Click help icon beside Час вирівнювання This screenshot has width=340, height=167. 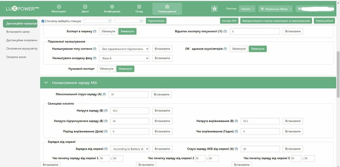coord(236,131)
